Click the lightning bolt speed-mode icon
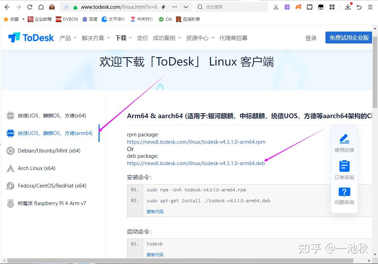Viewport: 378px width, 264px height. pyautogui.click(x=163, y=7)
